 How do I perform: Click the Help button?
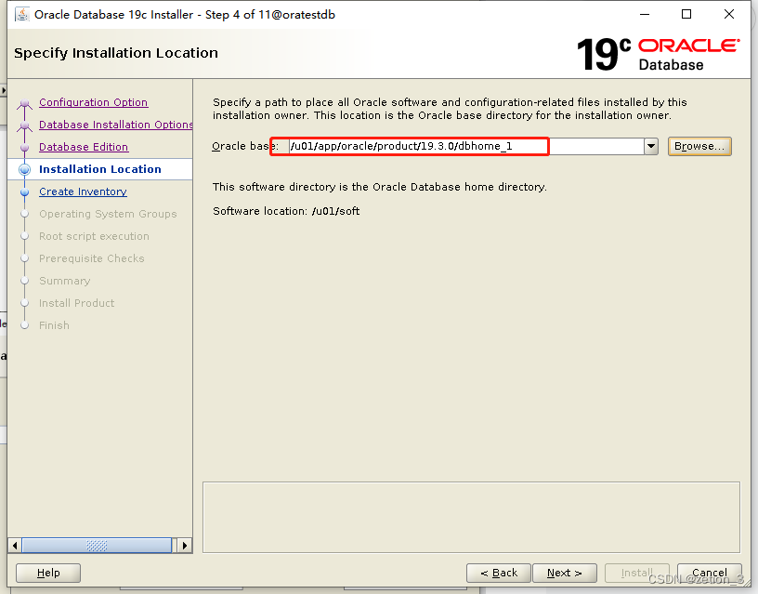pos(48,573)
